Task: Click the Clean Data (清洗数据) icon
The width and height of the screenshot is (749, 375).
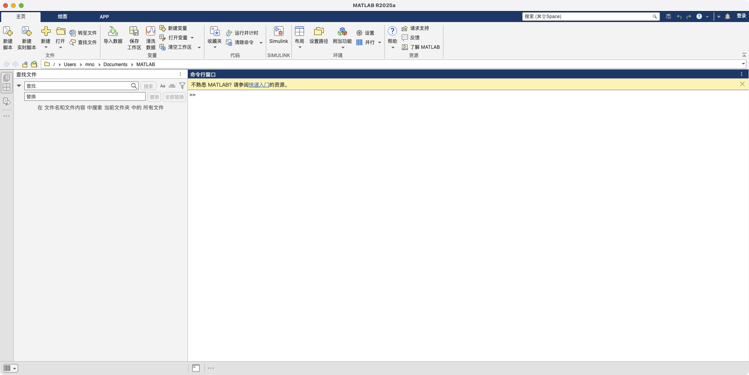Action: (x=150, y=31)
